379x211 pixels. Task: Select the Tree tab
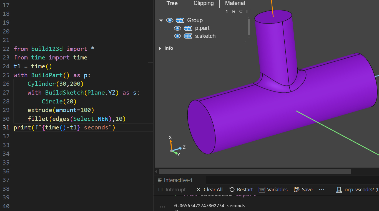tap(172, 3)
